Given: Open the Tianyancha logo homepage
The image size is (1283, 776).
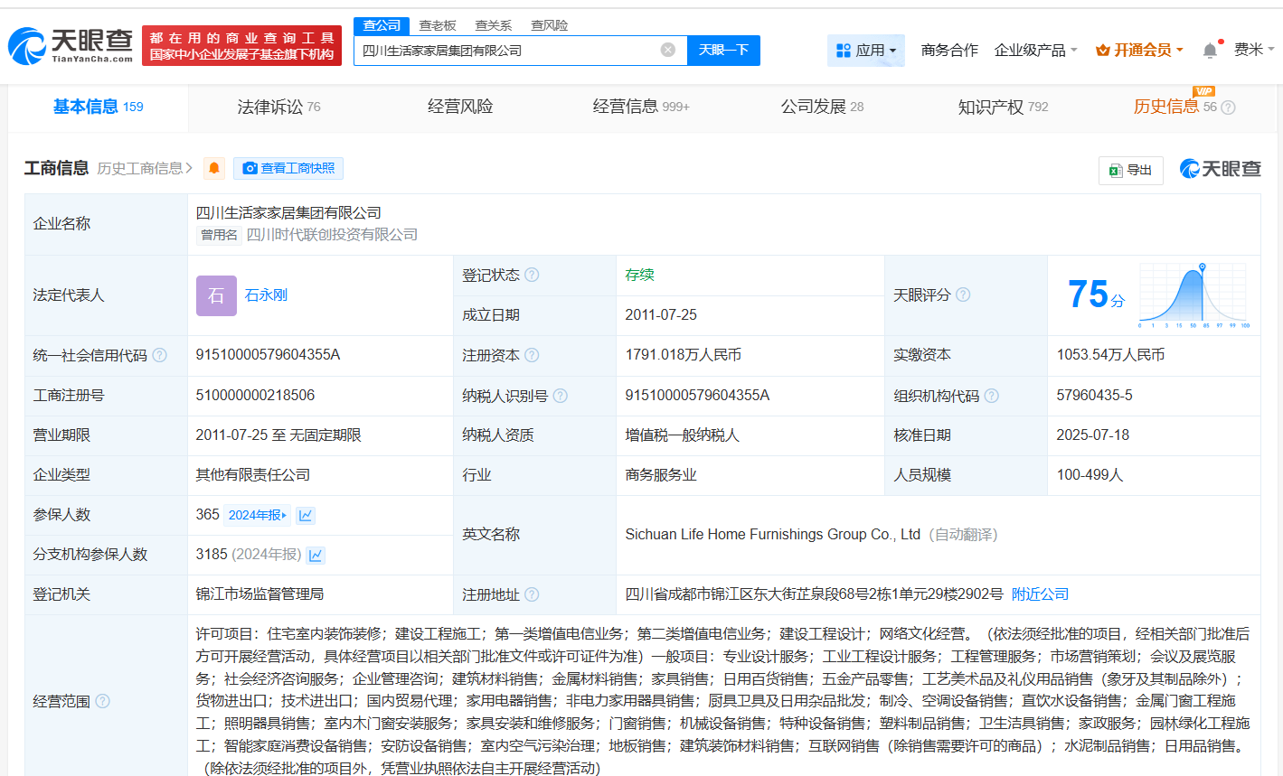Looking at the screenshot, I should [x=71, y=45].
